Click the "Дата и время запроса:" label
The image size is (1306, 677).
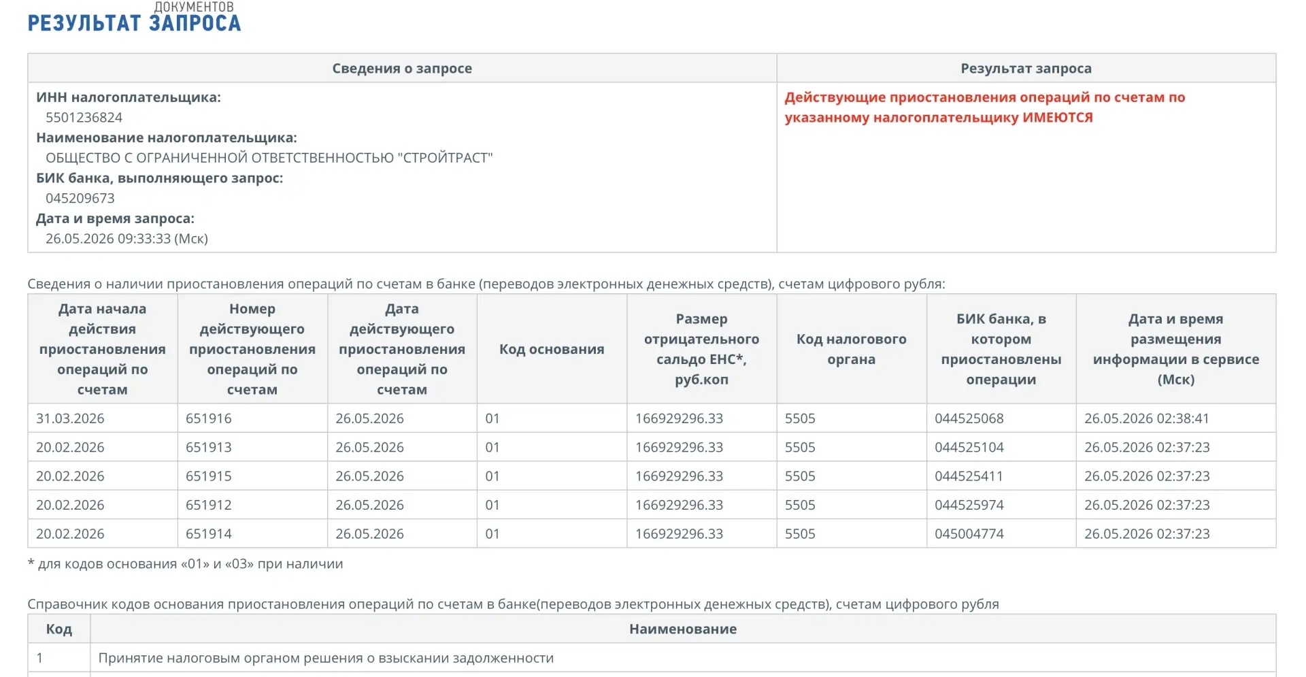coord(116,218)
